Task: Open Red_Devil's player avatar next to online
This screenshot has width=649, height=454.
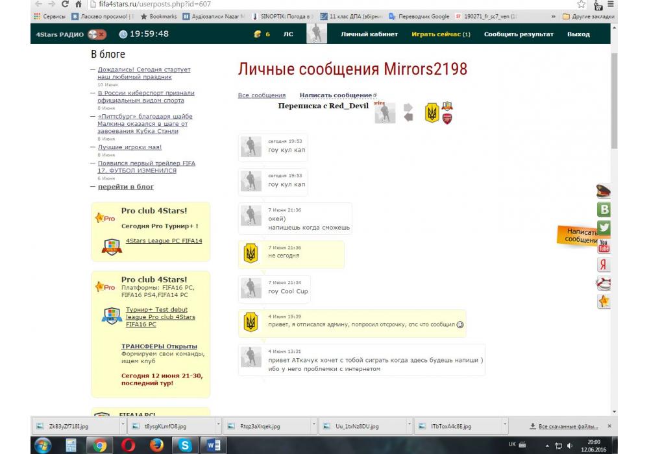Action: click(385, 113)
